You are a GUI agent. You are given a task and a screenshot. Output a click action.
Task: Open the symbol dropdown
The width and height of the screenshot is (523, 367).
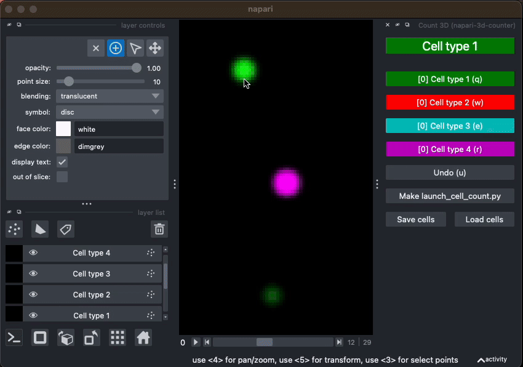click(110, 113)
